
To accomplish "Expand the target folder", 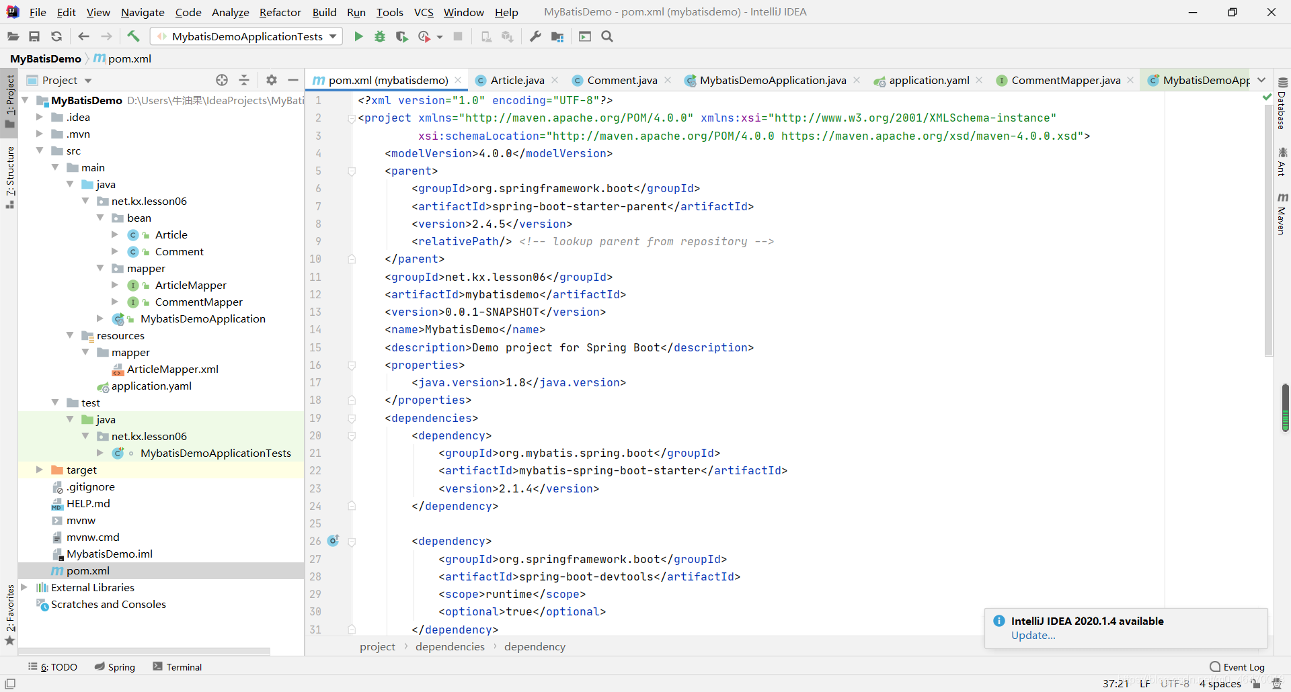I will pyautogui.click(x=40, y=470).
